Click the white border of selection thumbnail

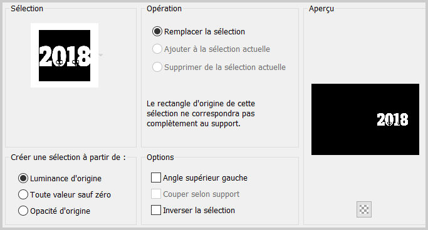pos(65,27)
